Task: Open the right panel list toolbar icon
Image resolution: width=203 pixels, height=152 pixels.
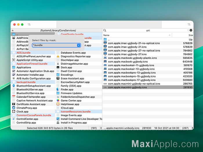Action: pos(189,24)
